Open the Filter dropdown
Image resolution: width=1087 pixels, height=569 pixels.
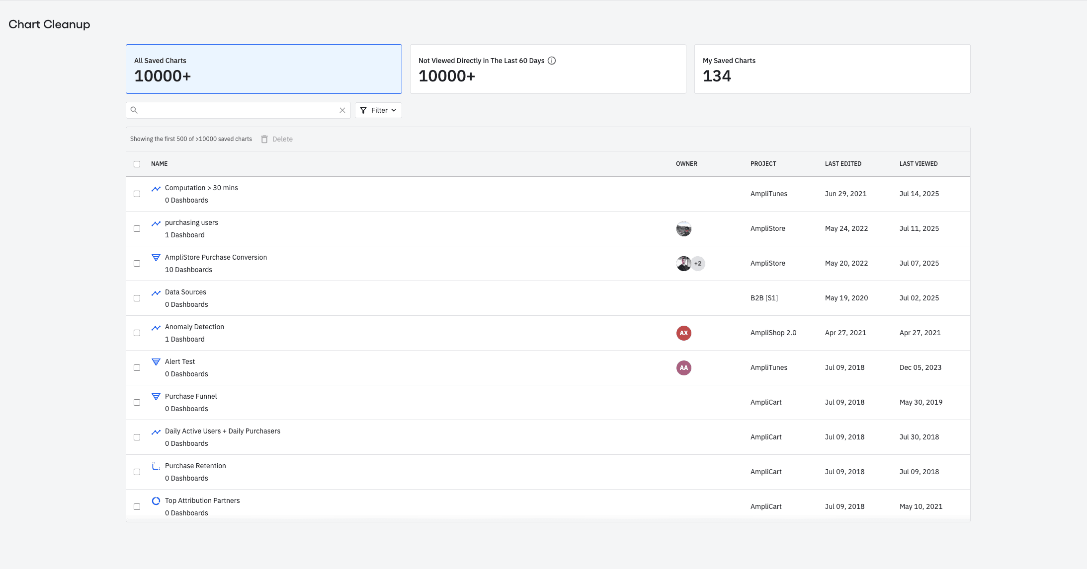(x=378, y=110)
